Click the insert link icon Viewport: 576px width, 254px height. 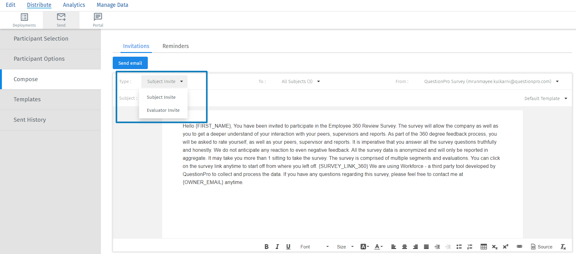pos(519,247)
